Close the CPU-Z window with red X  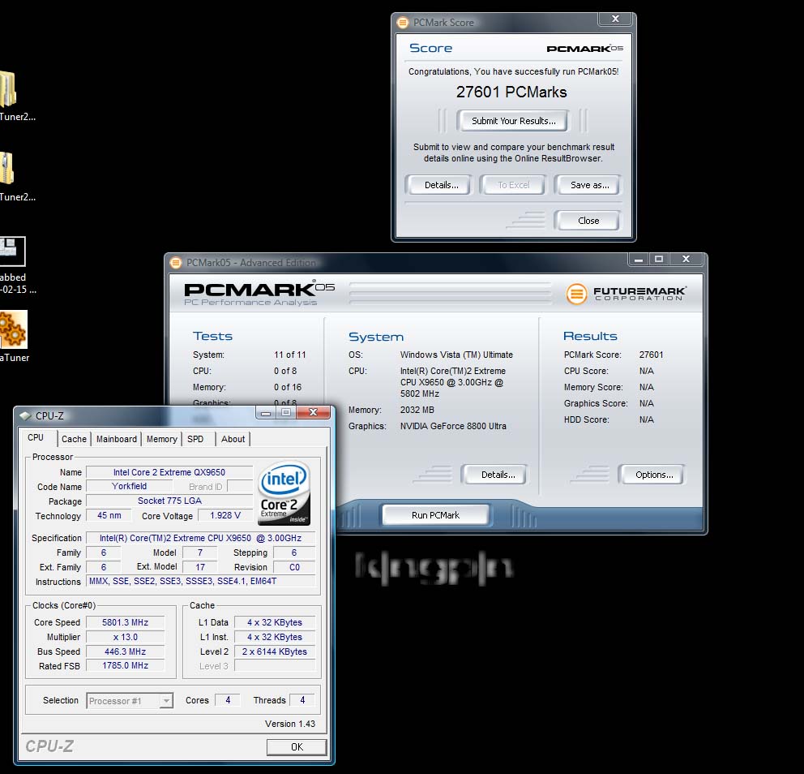click(x=314, y=412)
